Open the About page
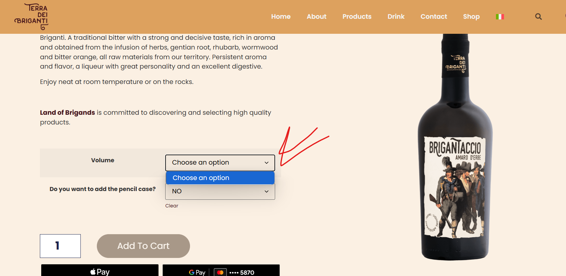 316,16
